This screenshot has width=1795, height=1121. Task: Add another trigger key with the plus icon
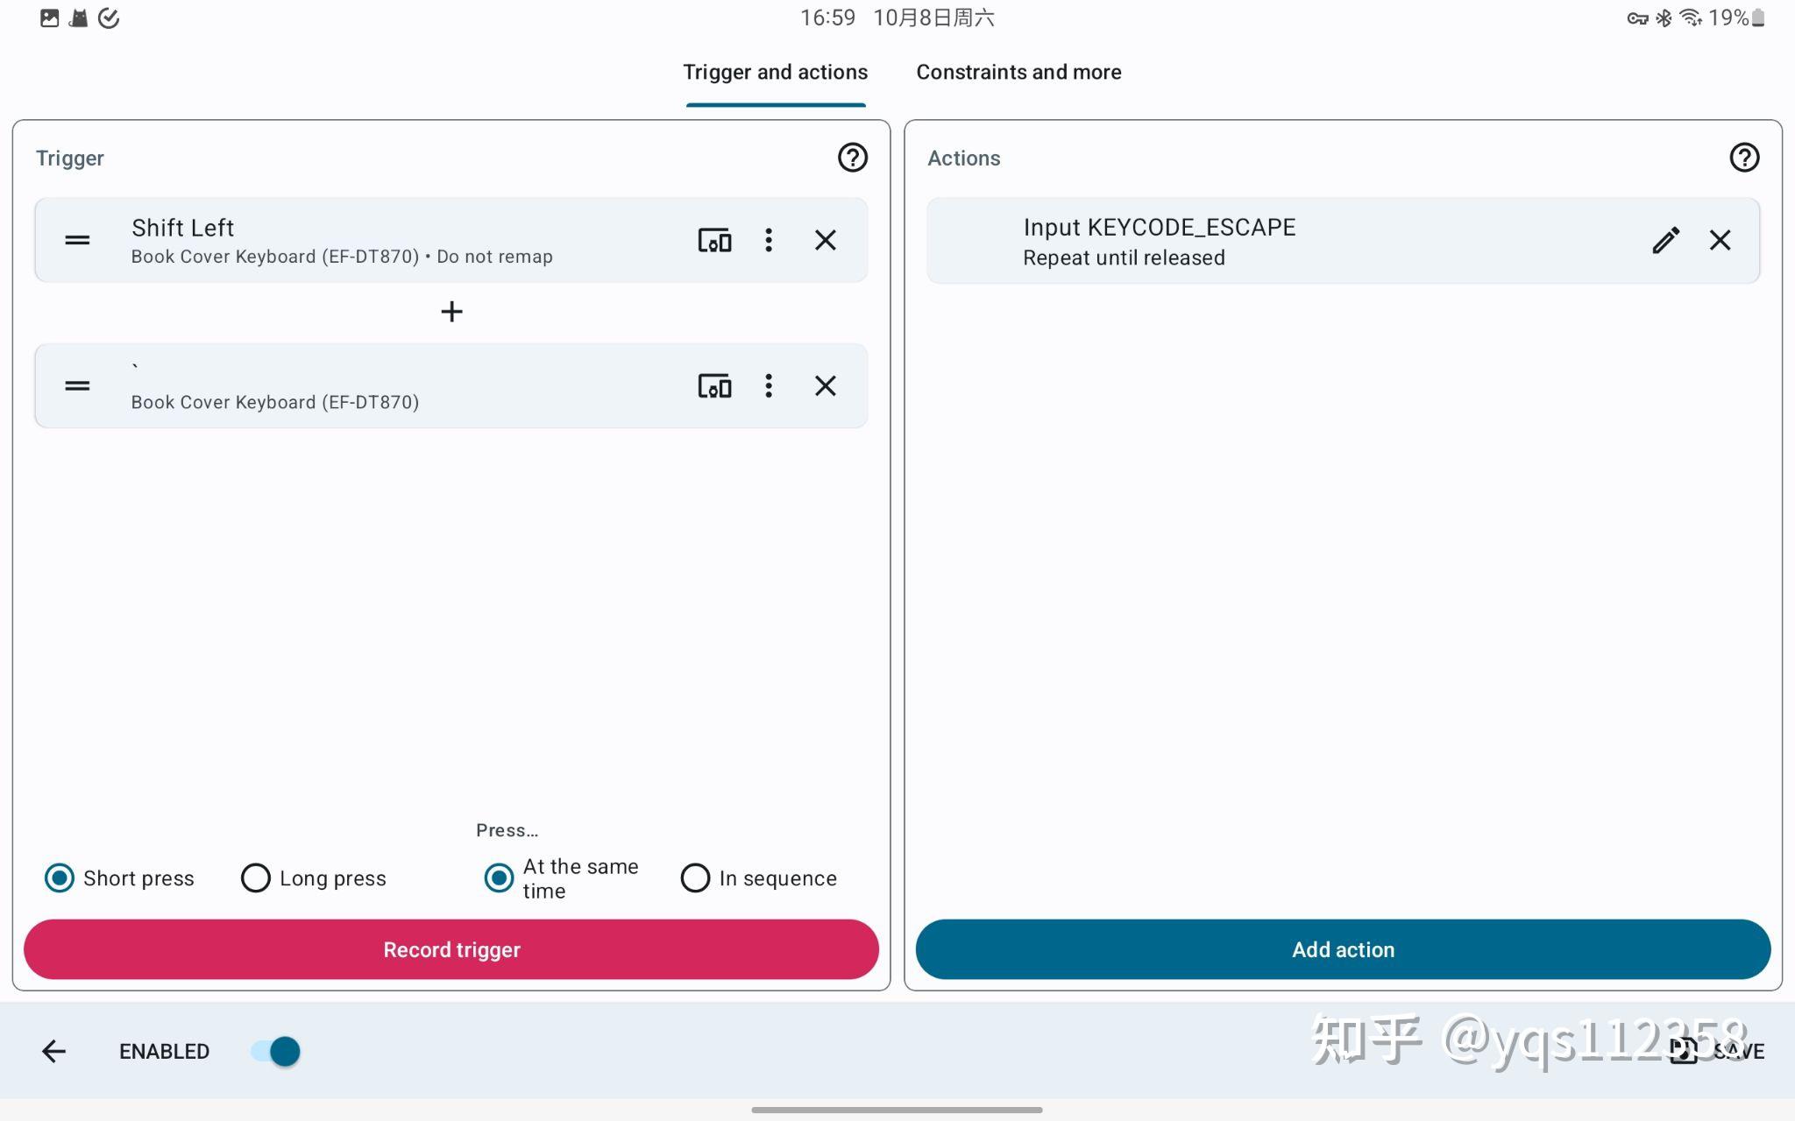pyautogui.click(x=451, y=312)
